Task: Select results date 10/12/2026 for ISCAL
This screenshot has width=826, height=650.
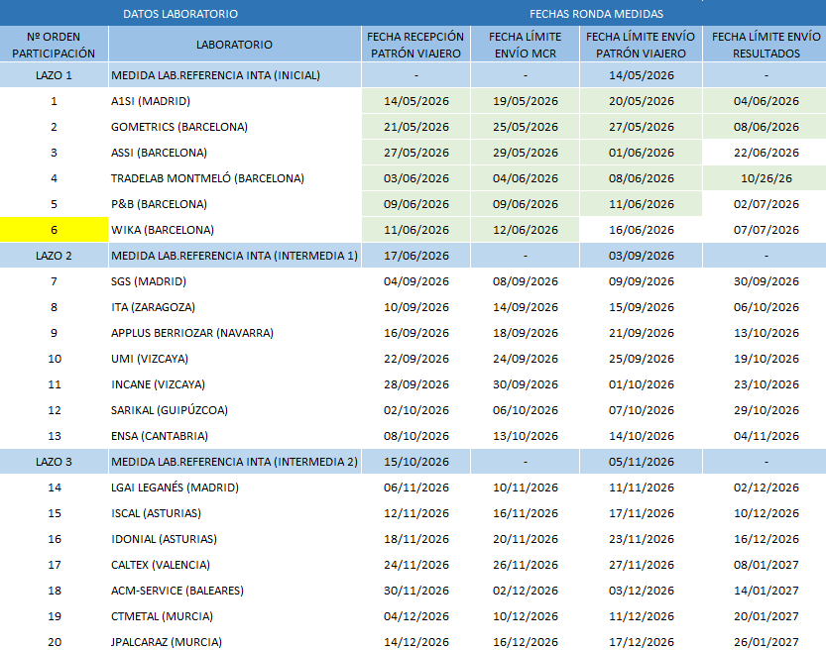Action: pyautogui.click(x=766, y=513)
